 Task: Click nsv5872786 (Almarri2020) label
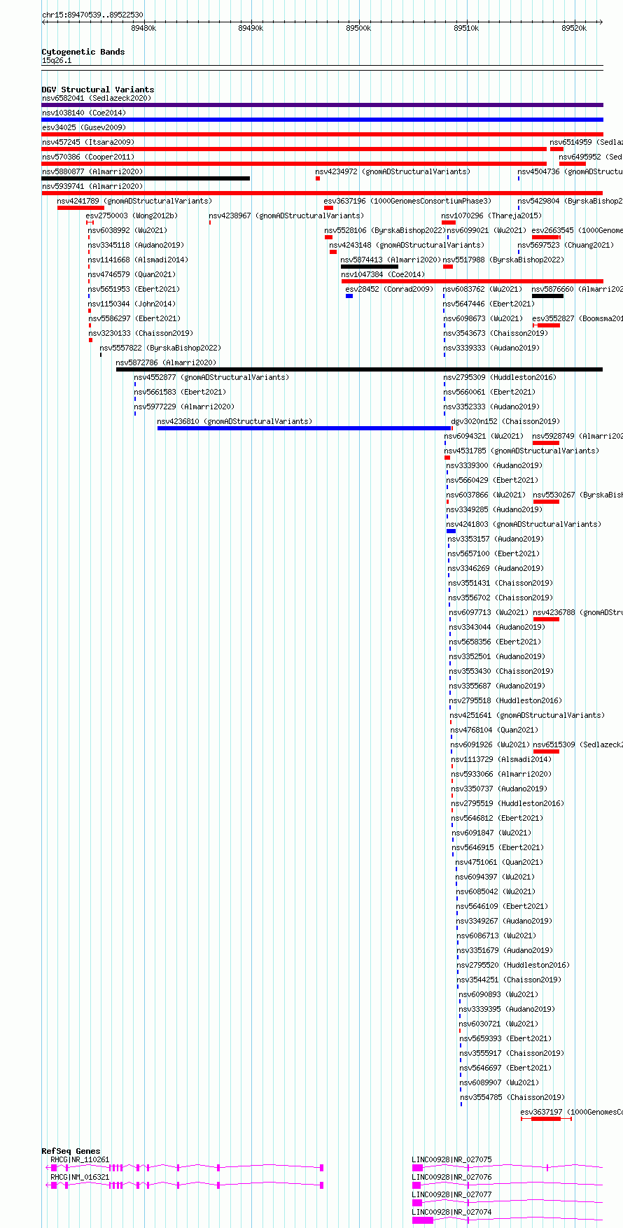[167, 362]
